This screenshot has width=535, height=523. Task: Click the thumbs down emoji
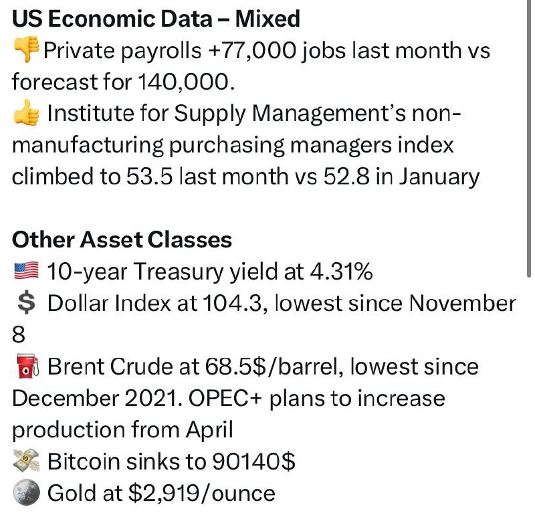pyautogui.click(x=26, y=49)
